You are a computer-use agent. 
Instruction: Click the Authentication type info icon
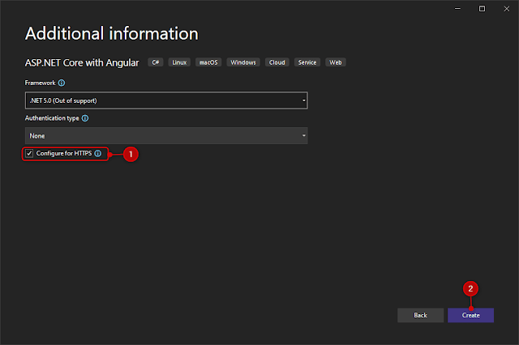point(85,118)
